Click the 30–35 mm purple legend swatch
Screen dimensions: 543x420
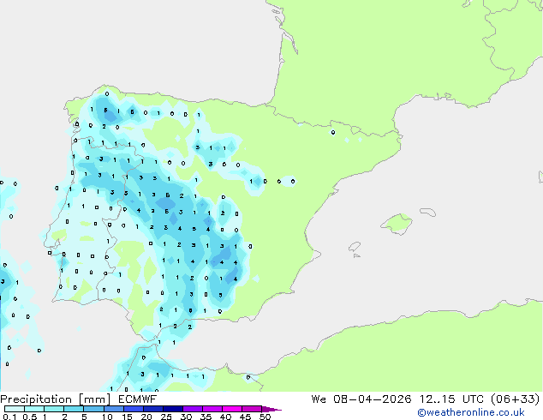click(192, 409)
